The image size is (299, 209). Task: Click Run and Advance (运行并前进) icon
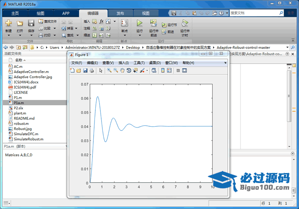153,23
